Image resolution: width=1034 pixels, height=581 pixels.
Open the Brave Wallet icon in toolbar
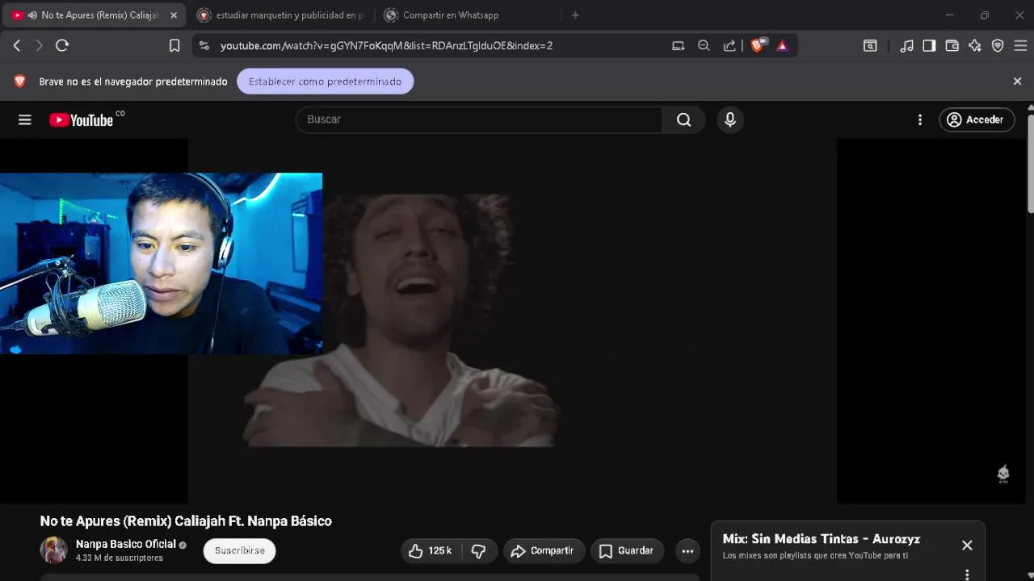click(x=952, y=45)
